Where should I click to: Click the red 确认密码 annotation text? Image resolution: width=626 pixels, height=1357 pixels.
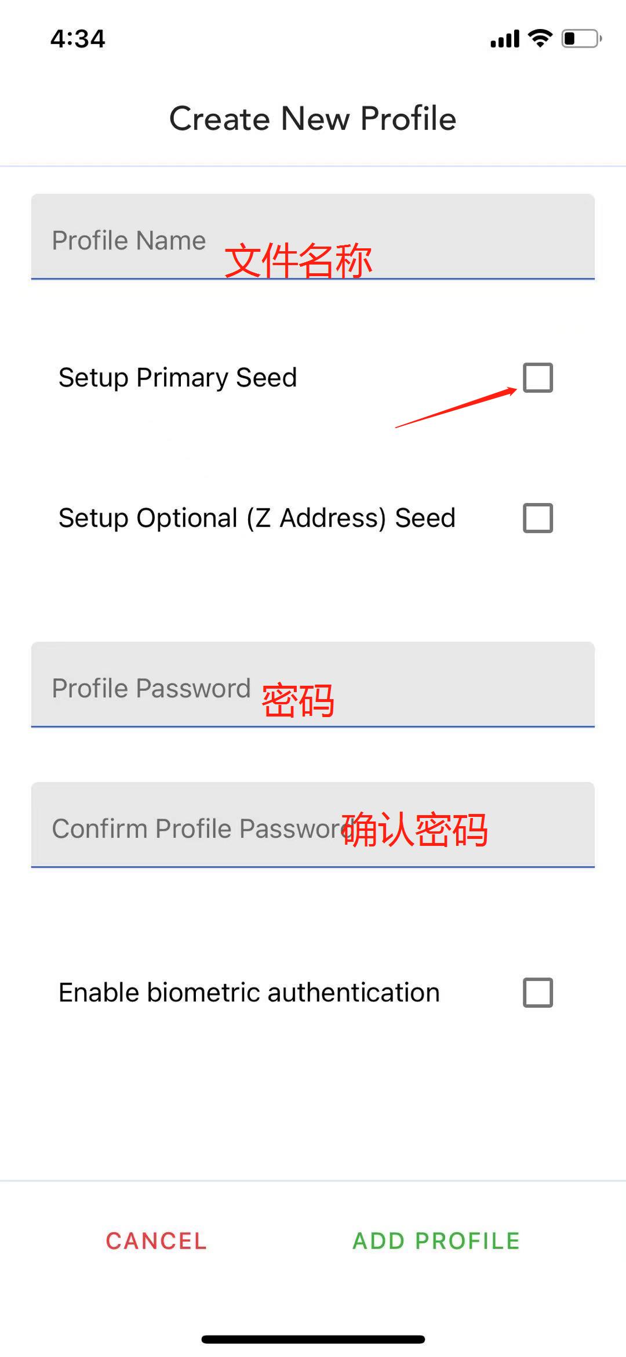[415, 830]
